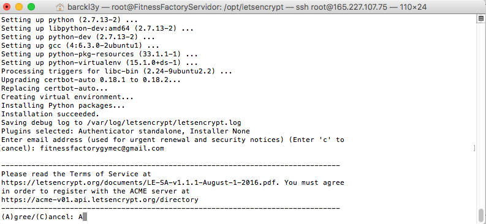Minimize the window using yellow button
Viewport: 486px width, 224px height.
19,7
